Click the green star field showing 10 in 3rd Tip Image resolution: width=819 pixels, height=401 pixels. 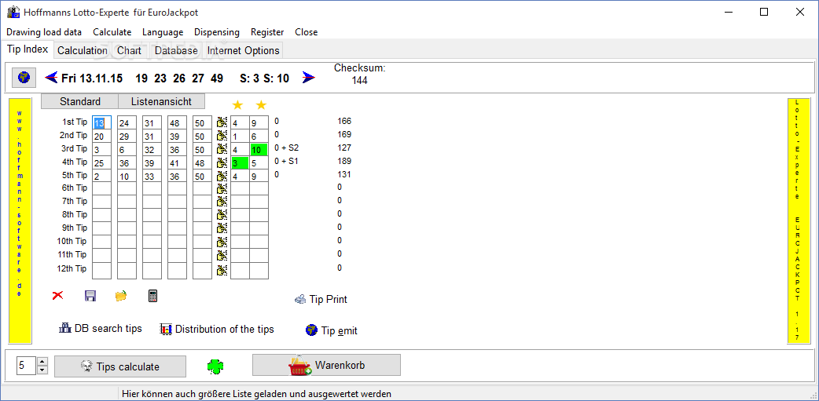[259, 150]
